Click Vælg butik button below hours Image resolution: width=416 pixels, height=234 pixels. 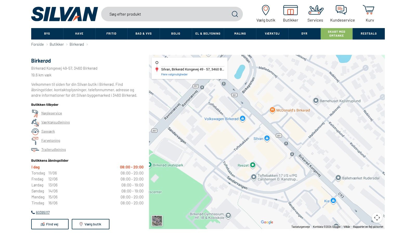[x=90, y=224]
